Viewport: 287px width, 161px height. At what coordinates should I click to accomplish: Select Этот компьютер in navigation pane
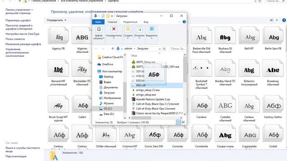coord(110,72)
